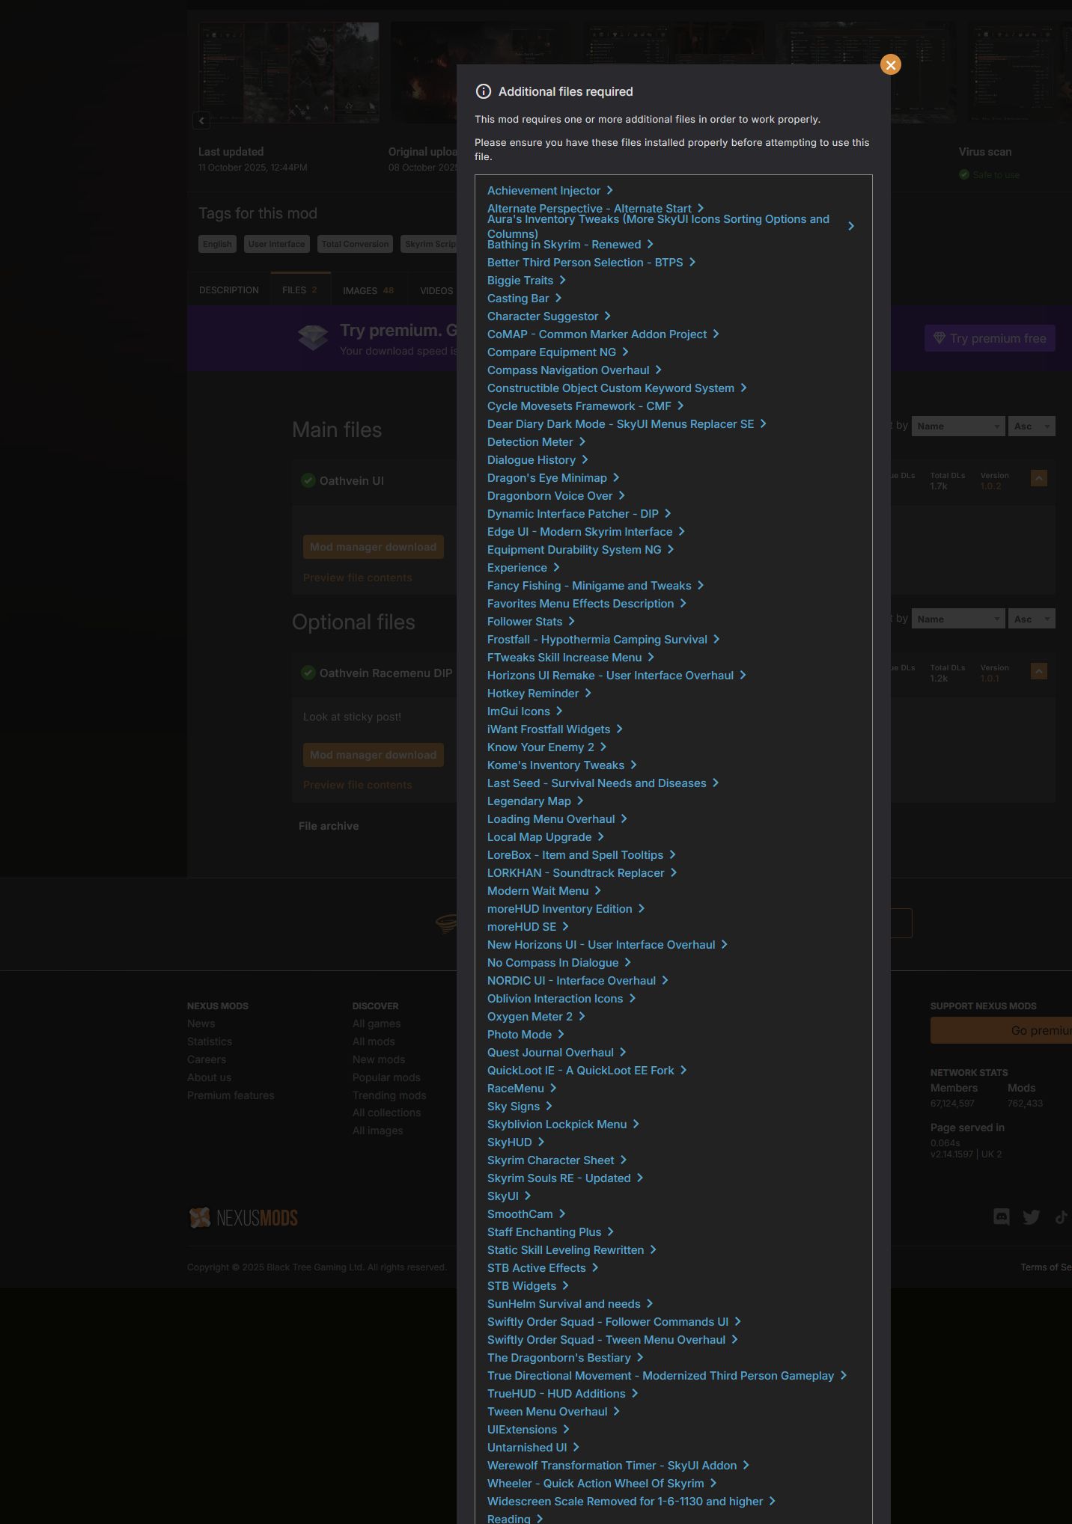This screenshot has height=1524, width=1072.
Task: Go to the VIDEOS tab
Action: [436, 290]
